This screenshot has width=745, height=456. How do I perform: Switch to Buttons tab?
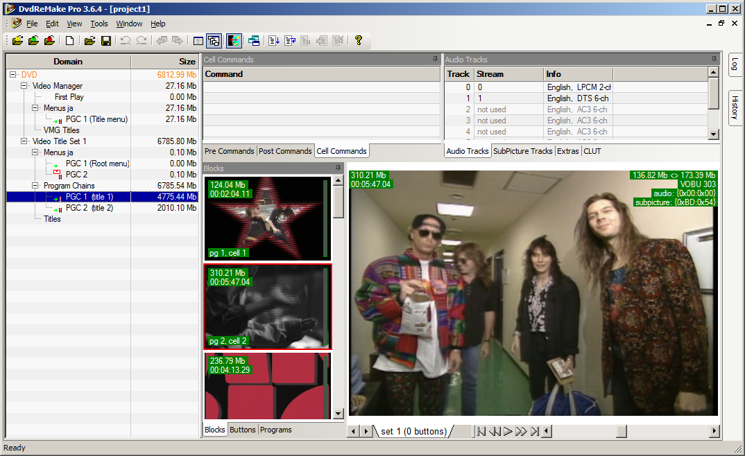242,430
